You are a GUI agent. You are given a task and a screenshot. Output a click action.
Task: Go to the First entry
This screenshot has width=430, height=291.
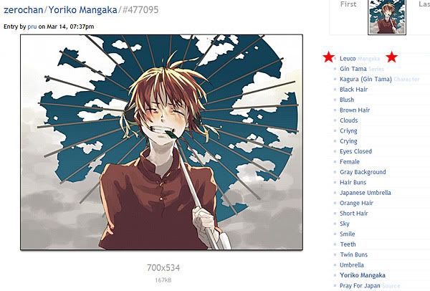(x=348, y=4)
